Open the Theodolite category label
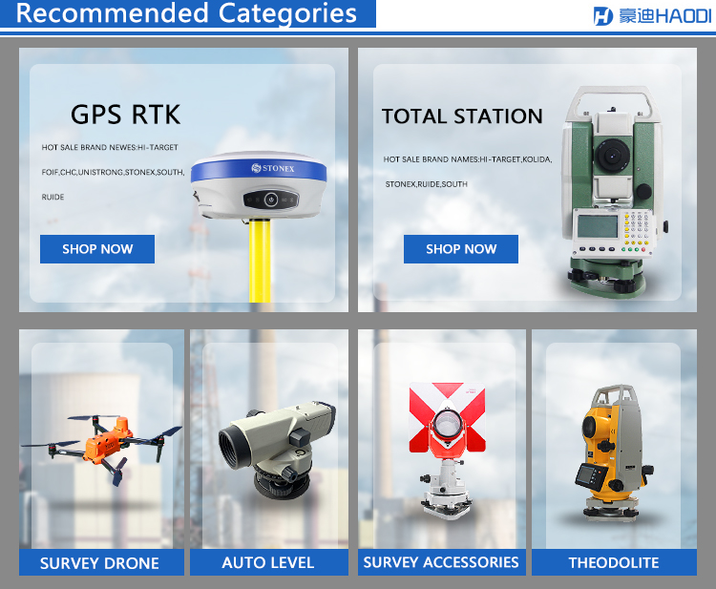The image size is (716, 589). pos(614,562)
